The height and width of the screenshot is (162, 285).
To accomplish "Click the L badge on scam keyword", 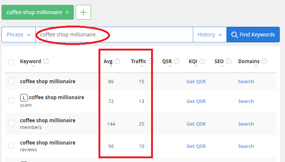I will [24, 98].
